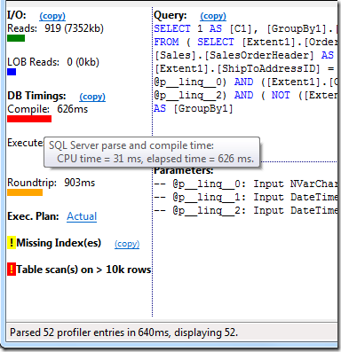341x352 pixels.
Task: Click the [Sales].[SalesOrderHeader] AS query line
Action: coord(244,55)
